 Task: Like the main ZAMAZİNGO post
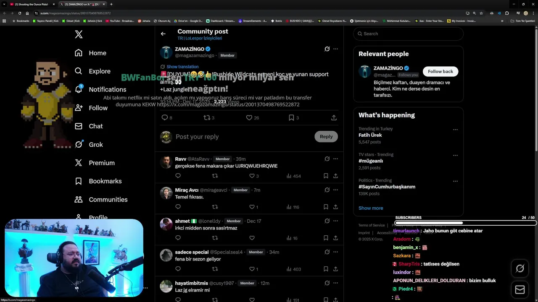click(x=249, y=118)
